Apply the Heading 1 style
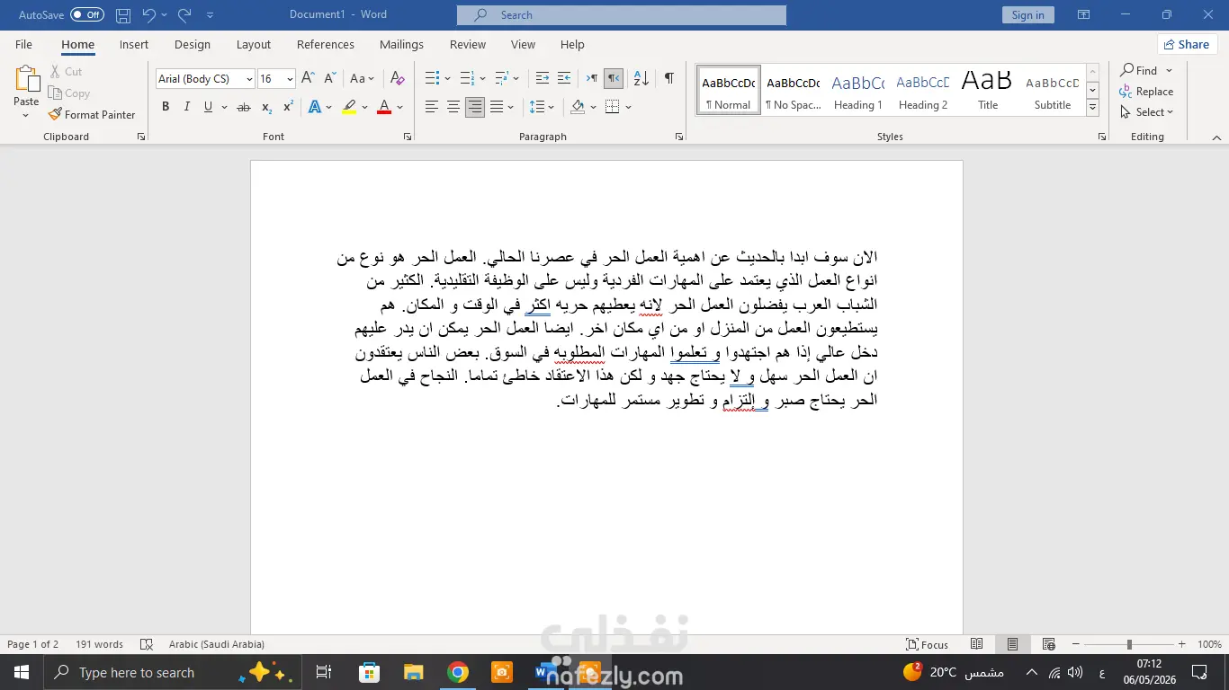 (858, 90)
